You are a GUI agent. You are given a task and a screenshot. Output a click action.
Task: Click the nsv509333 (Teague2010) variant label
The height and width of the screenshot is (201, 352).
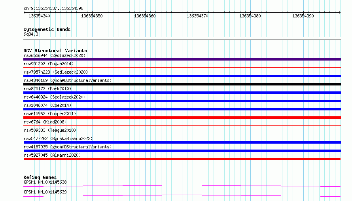coord(50,130)
